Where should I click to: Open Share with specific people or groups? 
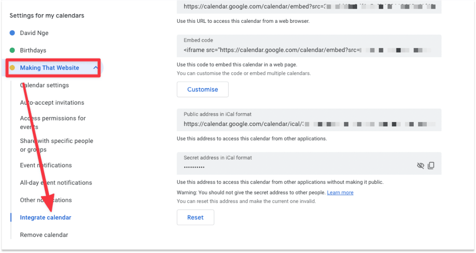tap(56, 145)
